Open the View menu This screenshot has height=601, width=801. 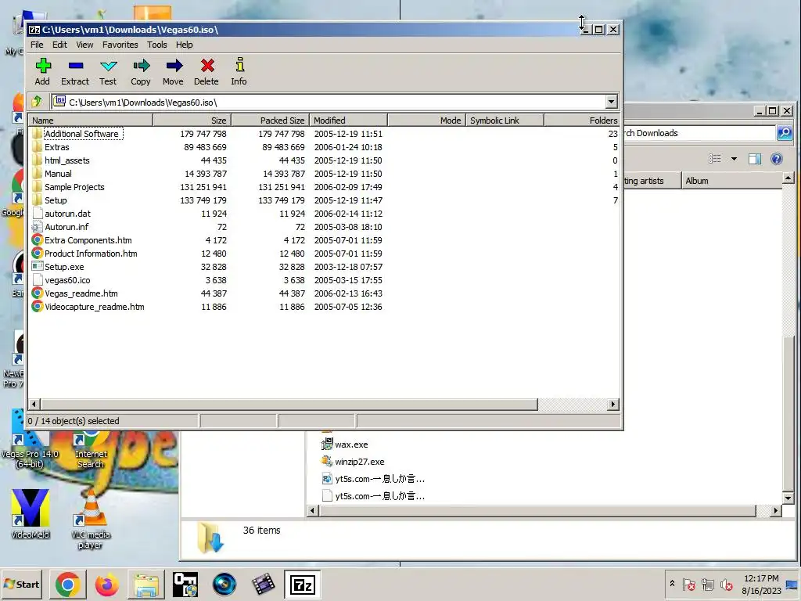(84, 45)
